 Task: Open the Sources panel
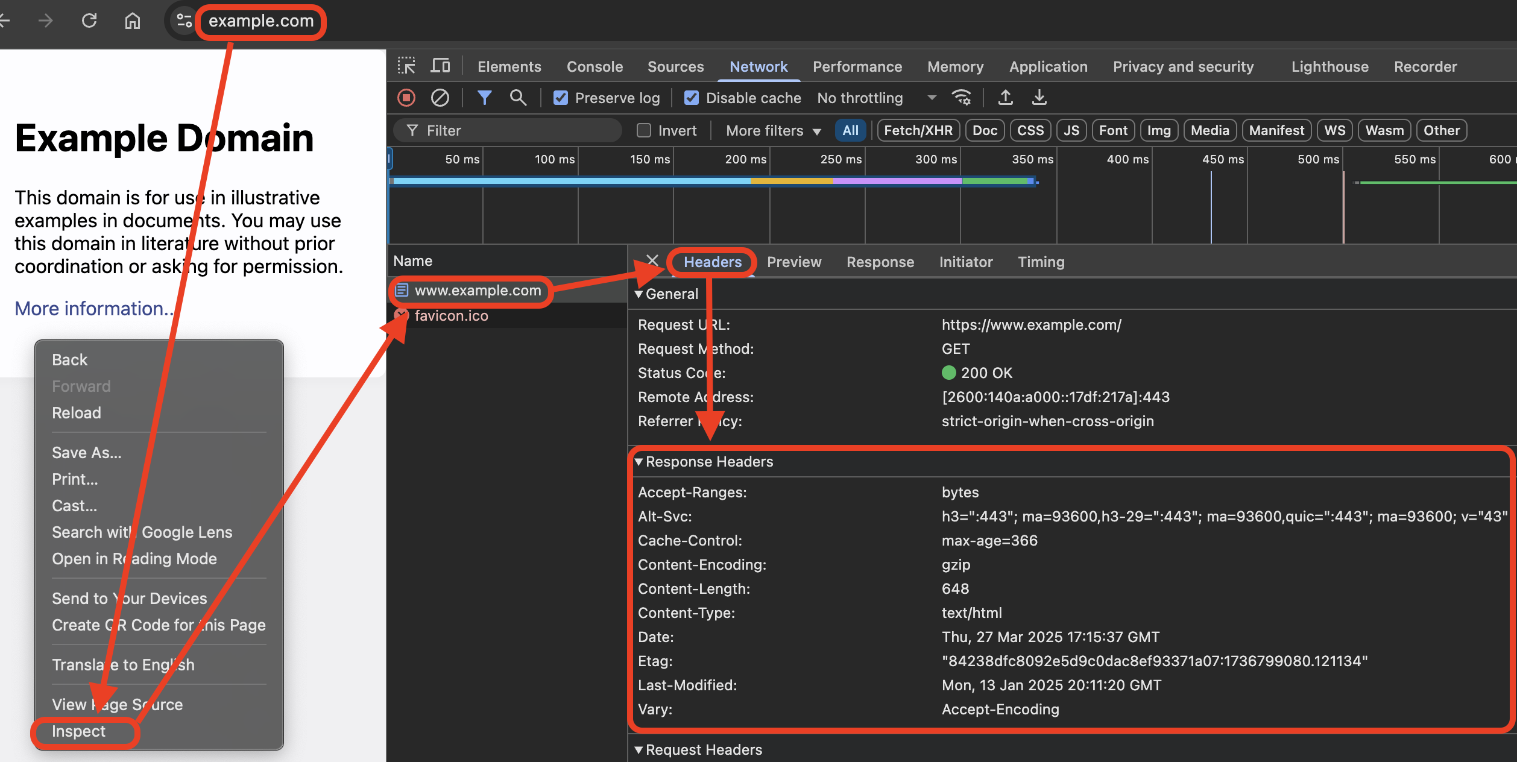coord(676,66)
